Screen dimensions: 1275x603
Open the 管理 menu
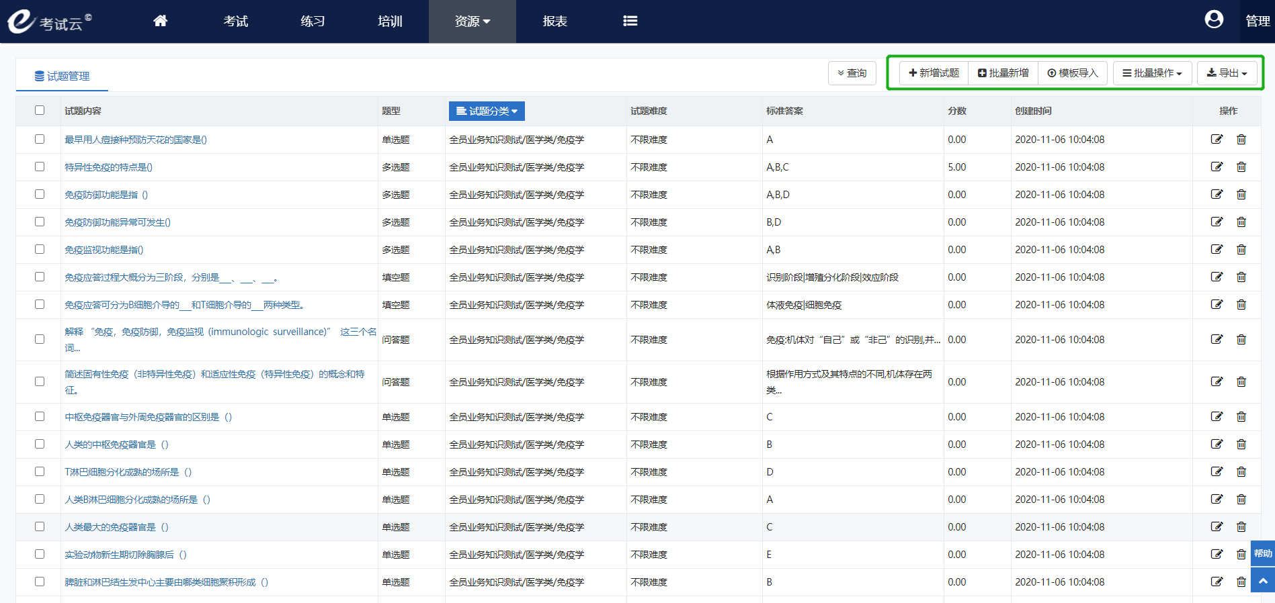(1257, 21)
